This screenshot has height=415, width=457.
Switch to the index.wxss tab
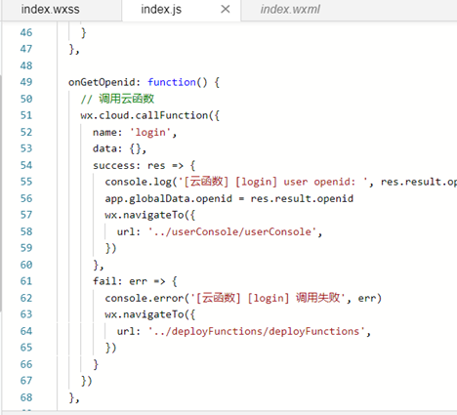tap(50, 10)
